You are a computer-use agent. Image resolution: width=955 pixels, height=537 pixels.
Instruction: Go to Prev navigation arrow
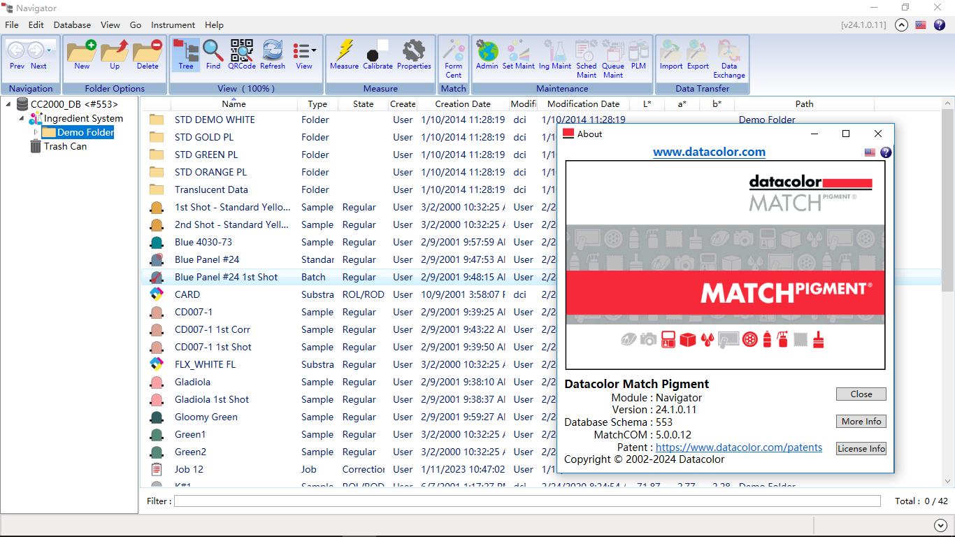[x=17, y=55]
